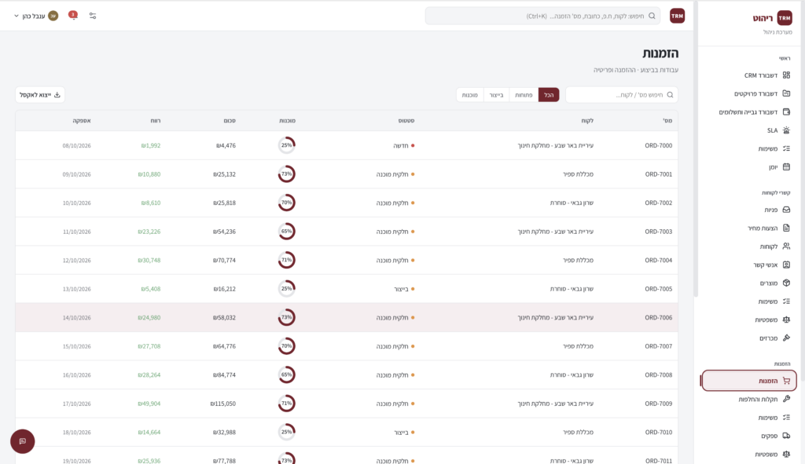Click delivery date 13/10/2026
This screenshot has height=464, width=805.
pos(76,289)
